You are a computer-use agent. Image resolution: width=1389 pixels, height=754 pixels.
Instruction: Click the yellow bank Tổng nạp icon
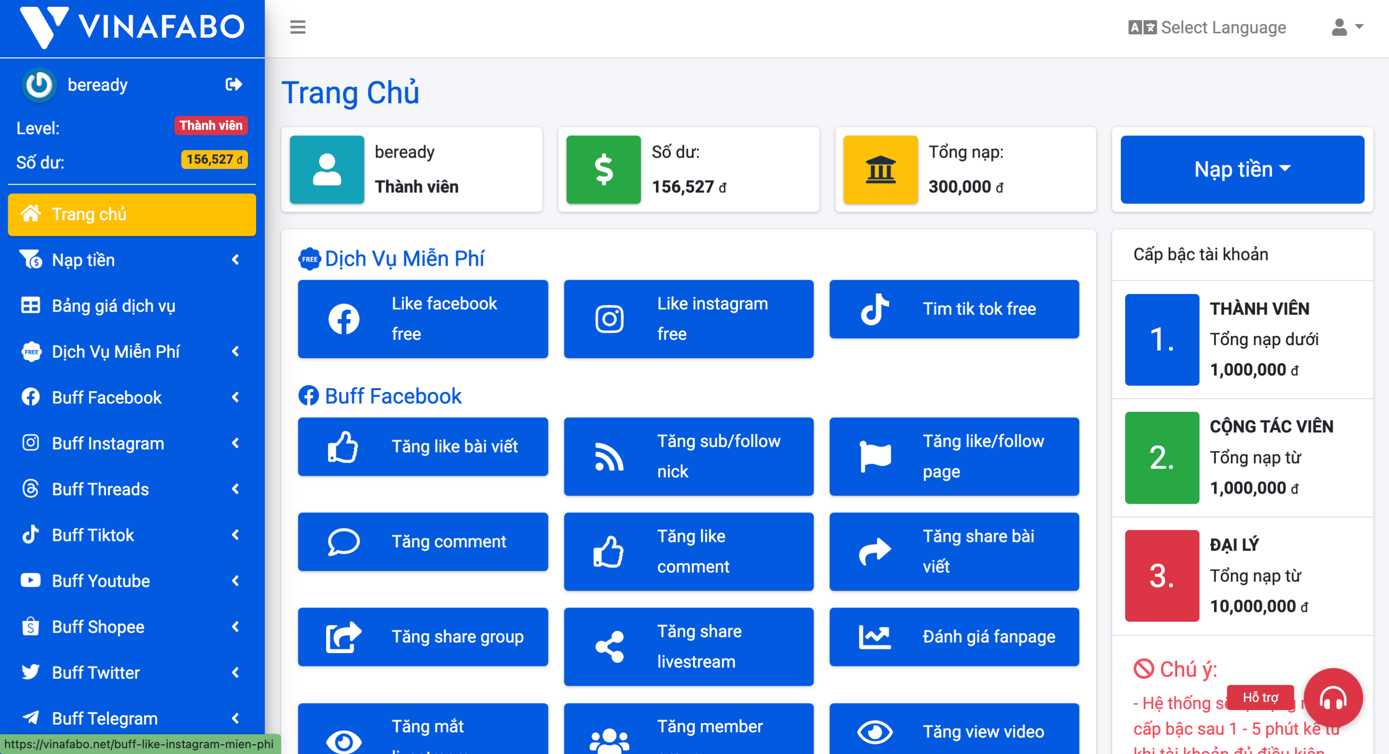click(x=880, y=169)
